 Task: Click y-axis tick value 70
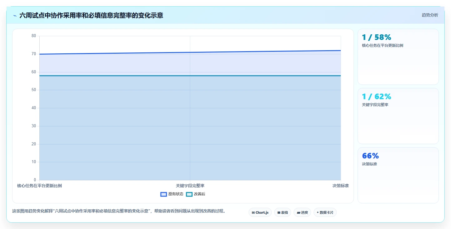pyautogui.click(x=34, y=54)
